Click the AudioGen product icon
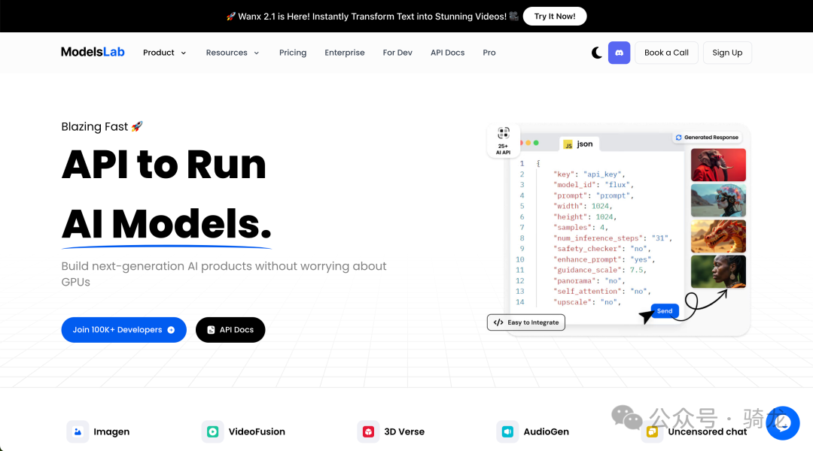This screenshot has width=813, height=451. [x=507, y=432]
